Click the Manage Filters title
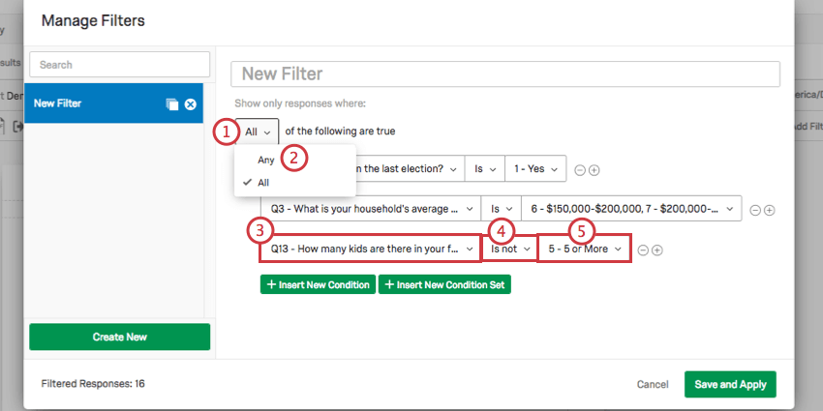This screenshot has width=823, height=411. [93, 20]
